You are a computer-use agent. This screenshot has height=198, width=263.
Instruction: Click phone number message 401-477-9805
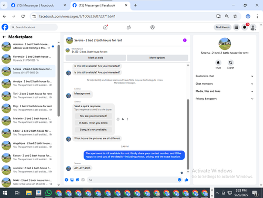(82, 168)
